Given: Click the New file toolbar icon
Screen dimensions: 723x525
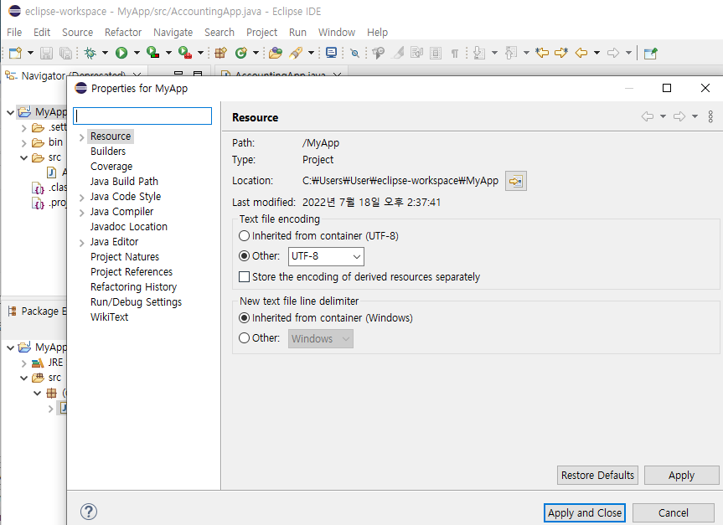Looking at the screenshot, I should pyautogui.click(x=15, y=53).
